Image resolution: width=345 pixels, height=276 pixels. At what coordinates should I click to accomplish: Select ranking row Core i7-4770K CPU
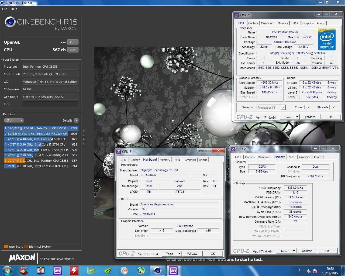point(41,139)
